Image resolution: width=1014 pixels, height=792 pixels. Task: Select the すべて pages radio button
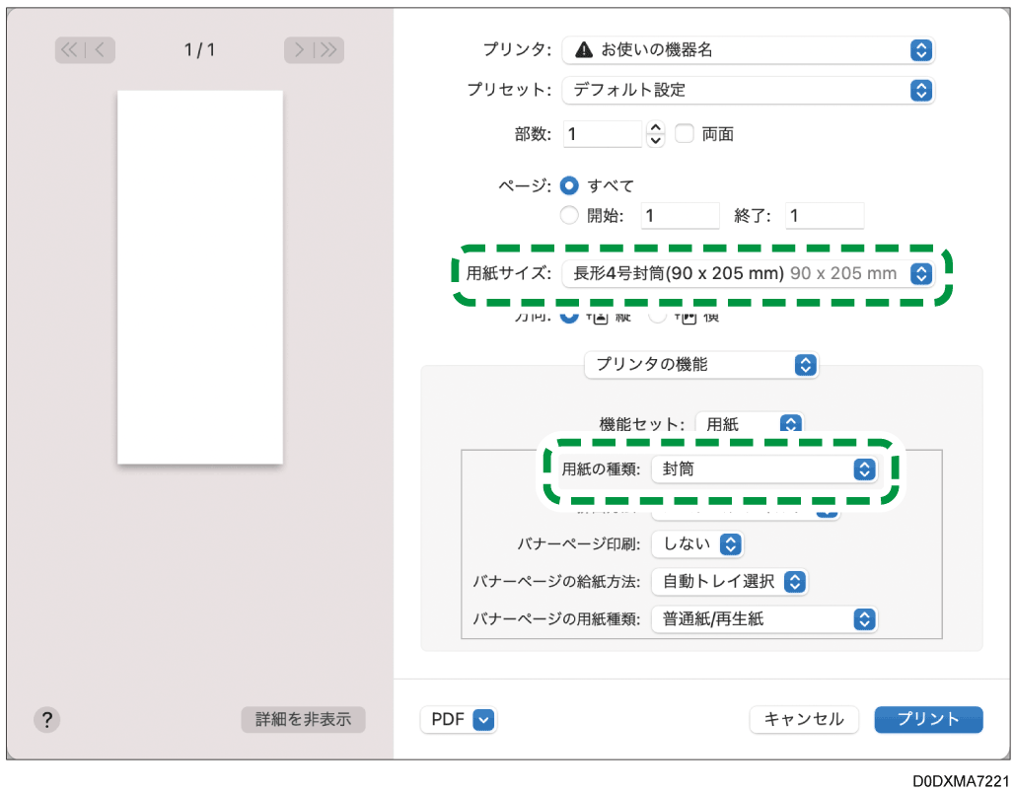tap(570, 185)
